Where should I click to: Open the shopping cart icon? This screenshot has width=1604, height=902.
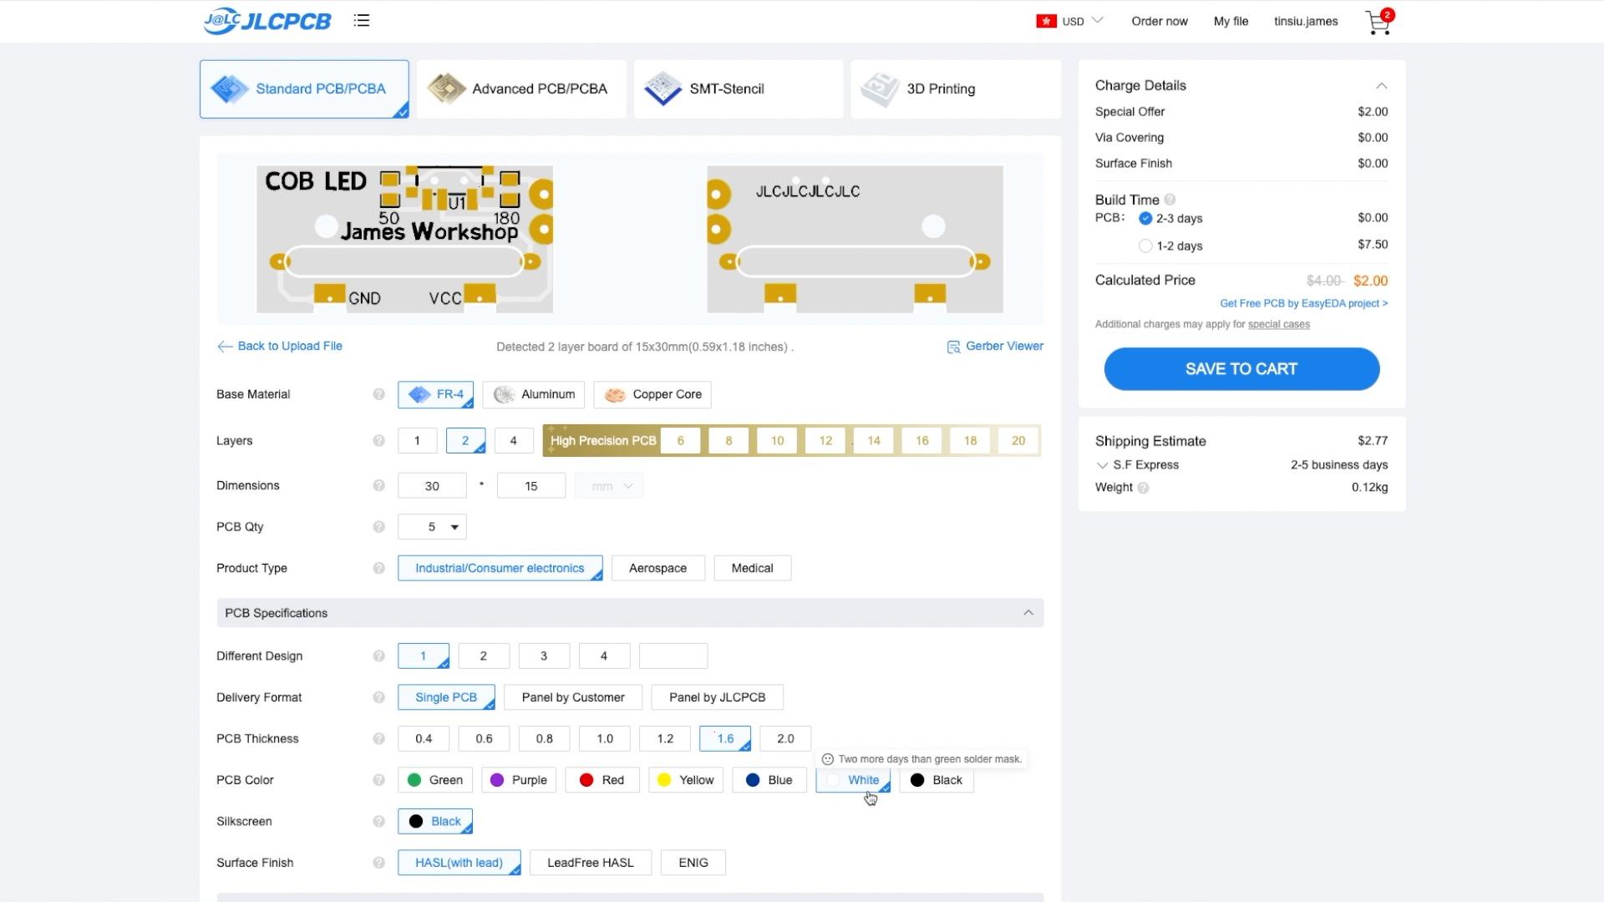point(1377,23)
